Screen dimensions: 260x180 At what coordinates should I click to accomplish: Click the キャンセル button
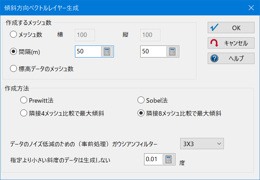coord(231,43)
